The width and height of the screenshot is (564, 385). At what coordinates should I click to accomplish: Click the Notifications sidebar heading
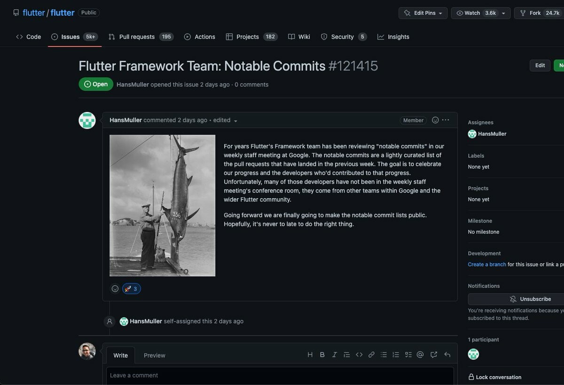pos(484,286)
